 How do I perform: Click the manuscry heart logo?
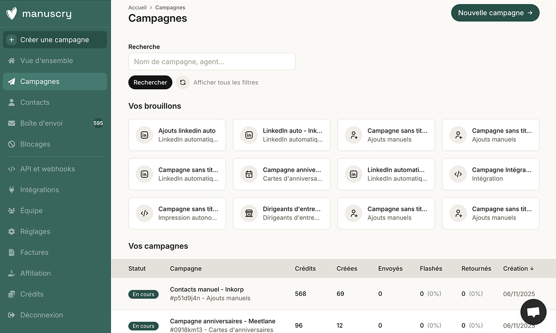(x=12, y=13)
